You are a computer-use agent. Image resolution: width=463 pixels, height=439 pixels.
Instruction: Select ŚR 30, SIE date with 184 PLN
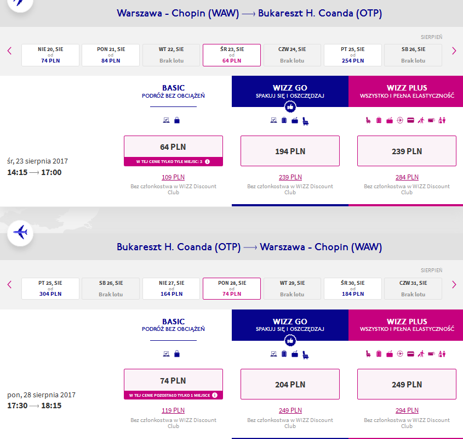tap(353, 289)
